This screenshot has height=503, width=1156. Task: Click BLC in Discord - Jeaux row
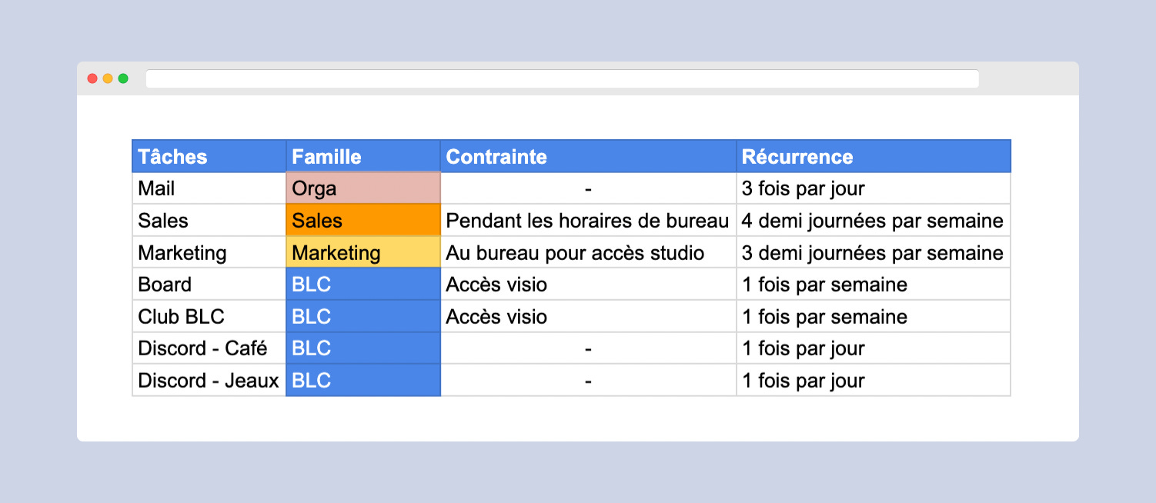point(363,381)
